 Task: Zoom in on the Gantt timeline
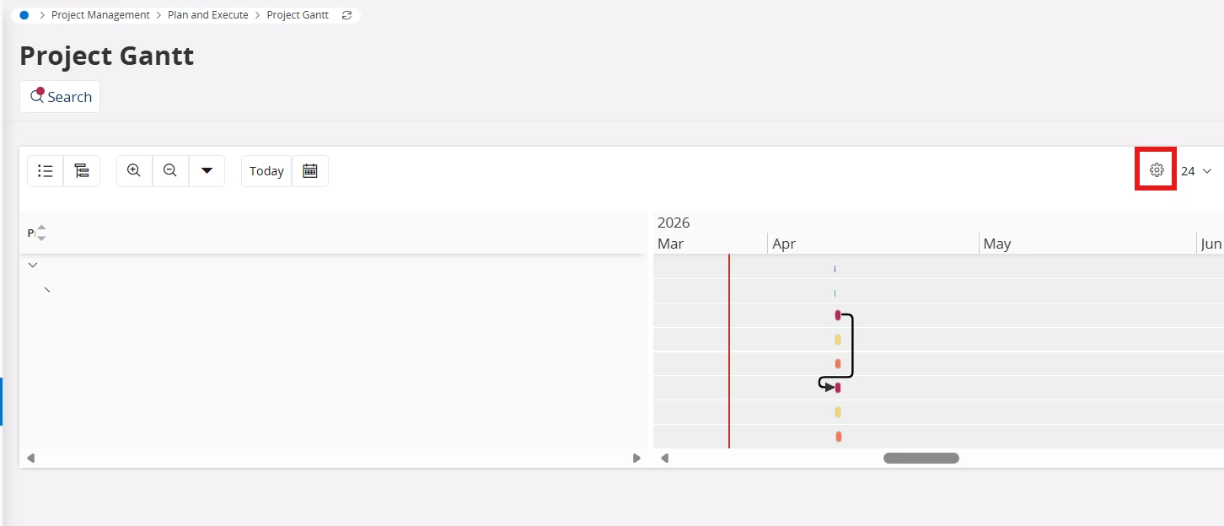pos(134,170)
